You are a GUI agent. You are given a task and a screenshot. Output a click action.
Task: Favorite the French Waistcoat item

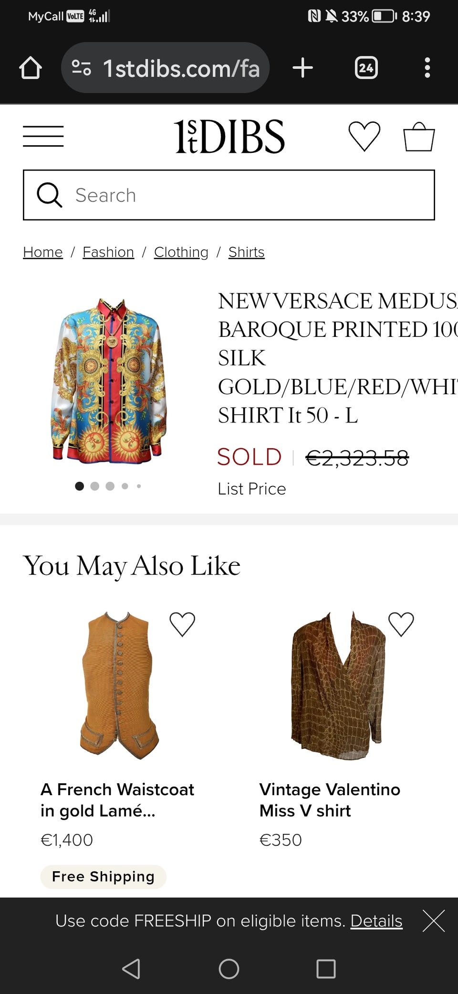tap(182, 624)
